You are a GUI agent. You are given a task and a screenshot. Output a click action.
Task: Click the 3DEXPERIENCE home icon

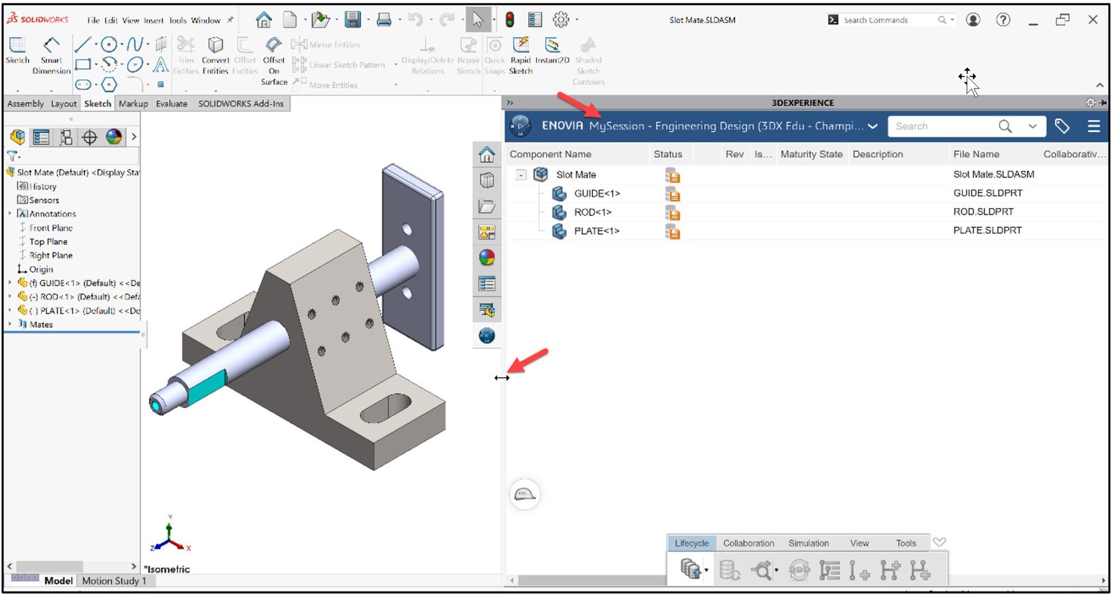tap(487, 155)
